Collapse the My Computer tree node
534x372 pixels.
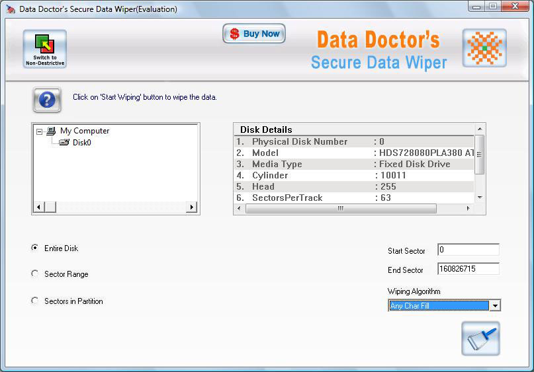[x=40, y=131]
